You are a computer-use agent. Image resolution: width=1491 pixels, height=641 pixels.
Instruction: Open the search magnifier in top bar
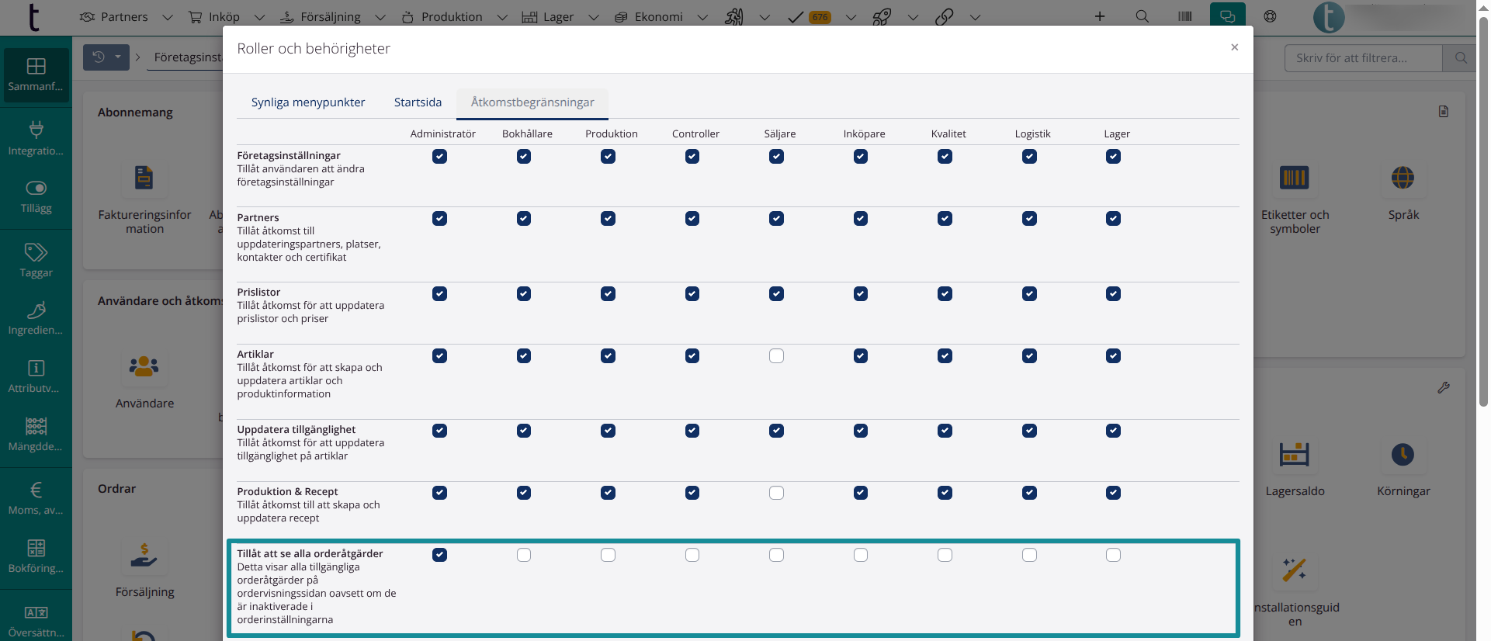click(1142, 16)
